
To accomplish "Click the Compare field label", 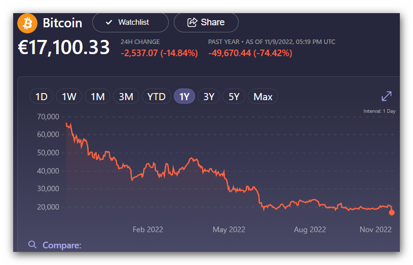I will pos(62,245).
